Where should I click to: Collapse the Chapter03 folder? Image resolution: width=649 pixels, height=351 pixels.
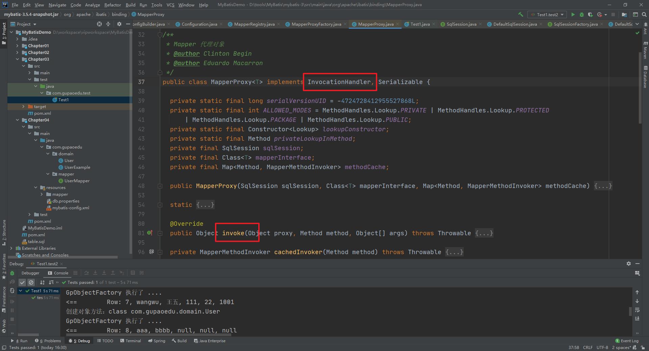(x=18, y=59)
